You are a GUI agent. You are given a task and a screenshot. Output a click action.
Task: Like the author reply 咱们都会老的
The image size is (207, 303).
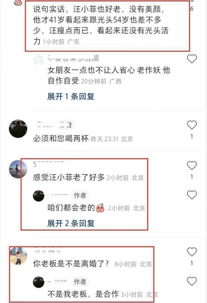click(x=192, y=195)
